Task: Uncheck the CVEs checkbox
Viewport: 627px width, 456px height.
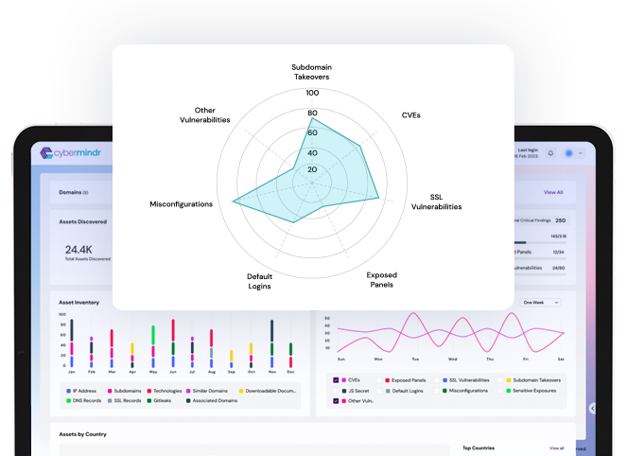Action: [334, 379]
